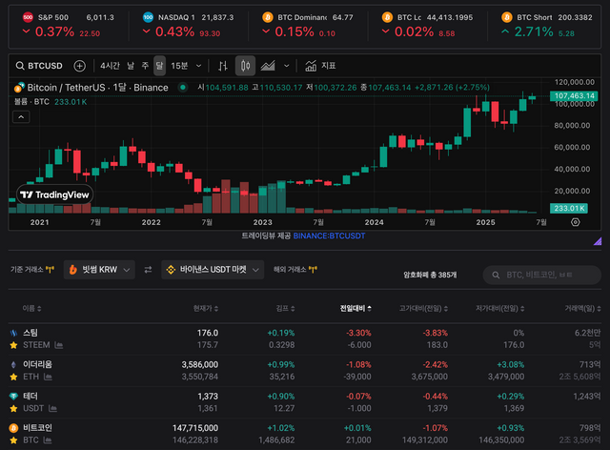
Task: Sort table by 저가대비(전일) column
Action: [x=499, y=308]
